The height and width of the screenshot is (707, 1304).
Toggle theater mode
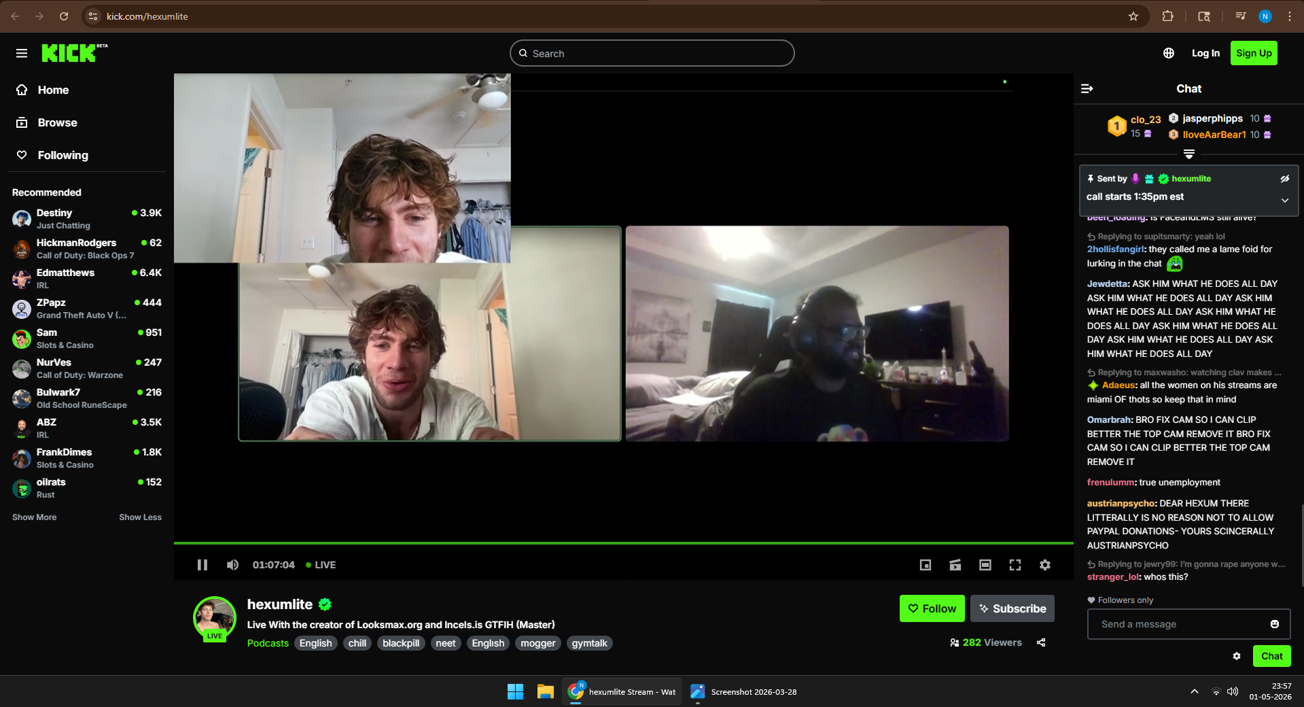point(985,565)
